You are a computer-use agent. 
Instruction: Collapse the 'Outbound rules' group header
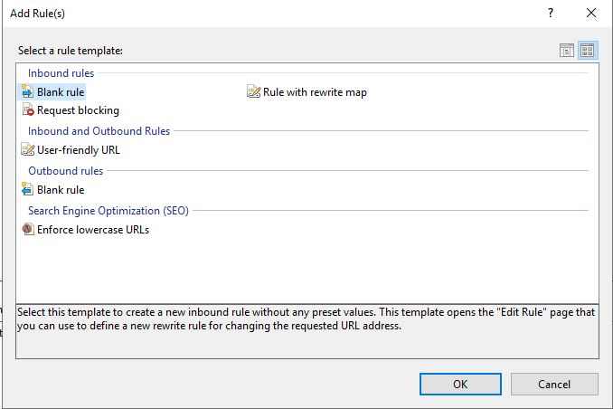tap(65, 170)
